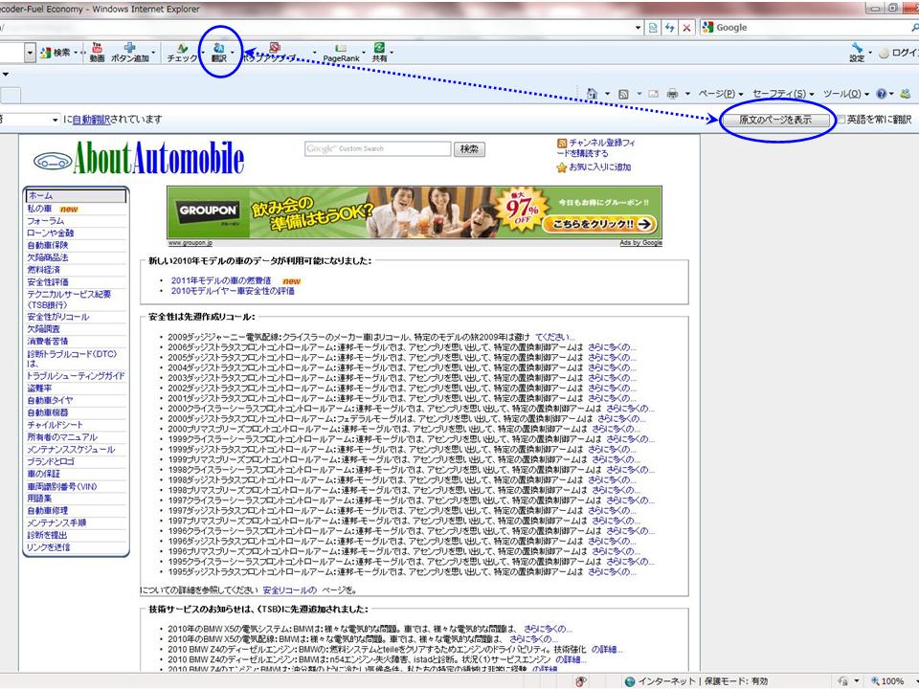Click the search magnifier icon in Google box
Viewport: 919px width, 689px height.
(x=914, y=28)
